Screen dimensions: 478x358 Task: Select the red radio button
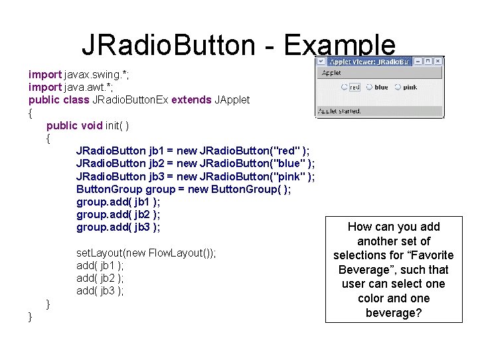point(351,88)
